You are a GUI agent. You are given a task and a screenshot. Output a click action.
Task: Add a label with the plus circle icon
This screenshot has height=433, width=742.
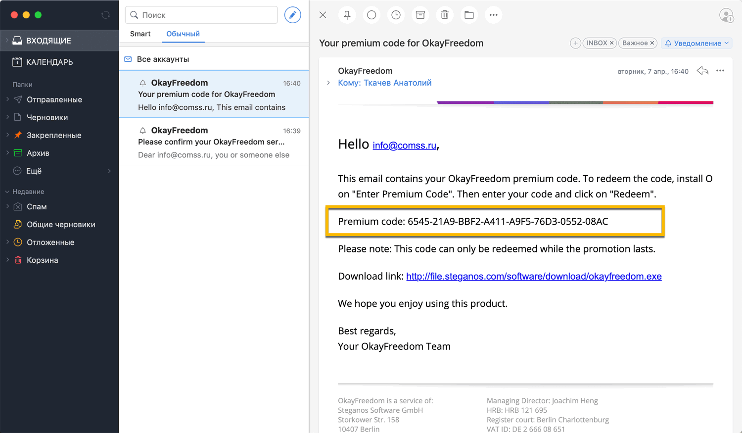point(575,43)
